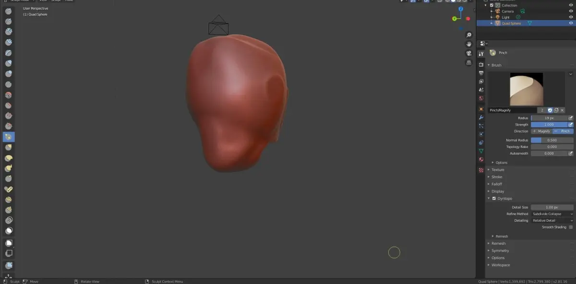Open the Object Data green triangle tab

[x=481, y=151]
